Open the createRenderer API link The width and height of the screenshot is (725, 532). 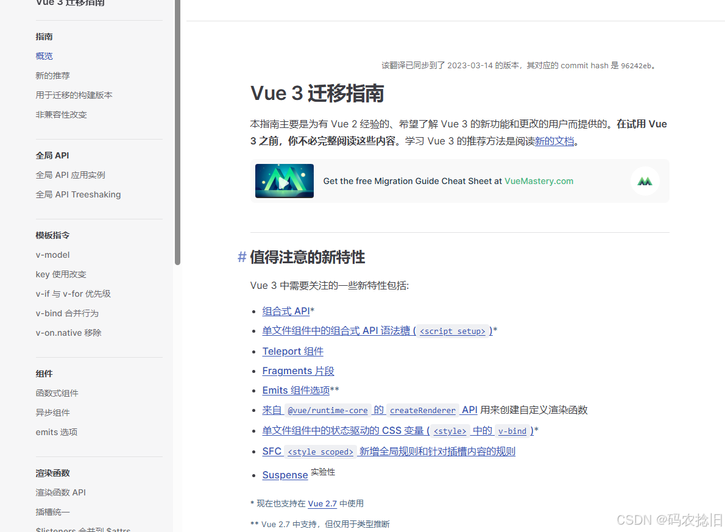pos(369,410)
